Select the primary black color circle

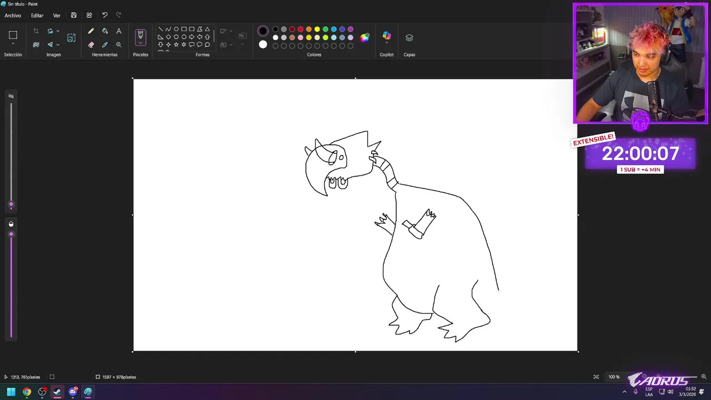pyautogui.click(x=263, y=31)
